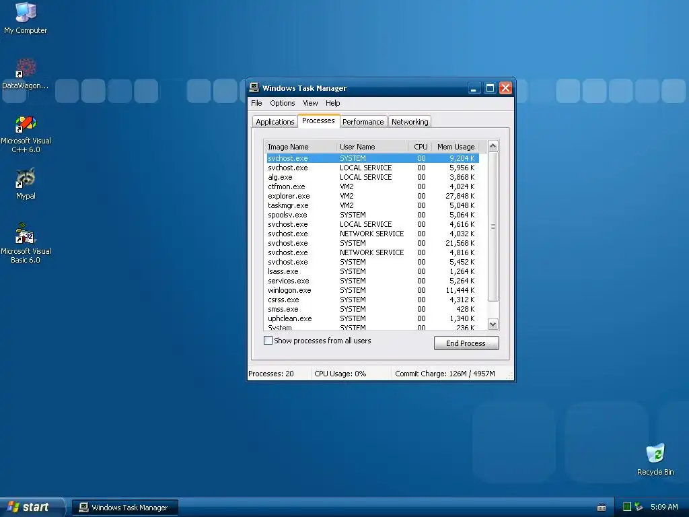Select the svchost.exe row using 4,616 K
The width and height of the screenshot is (689, 517).
pyautogui.click(x=373, y=224)
